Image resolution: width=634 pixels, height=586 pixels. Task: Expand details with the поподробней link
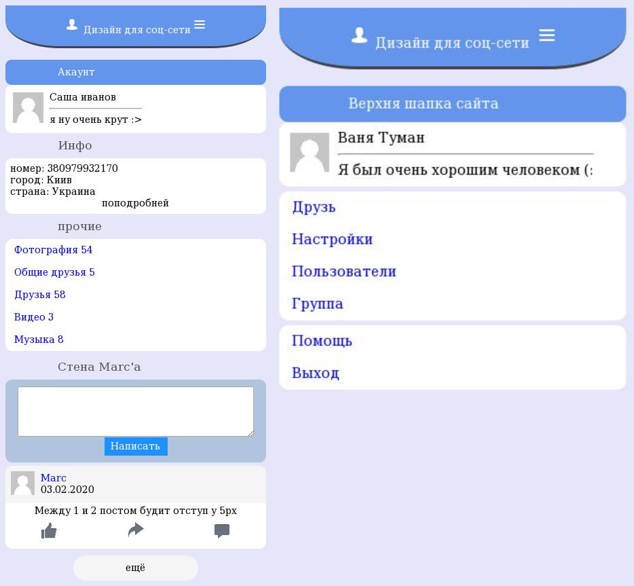135,203
